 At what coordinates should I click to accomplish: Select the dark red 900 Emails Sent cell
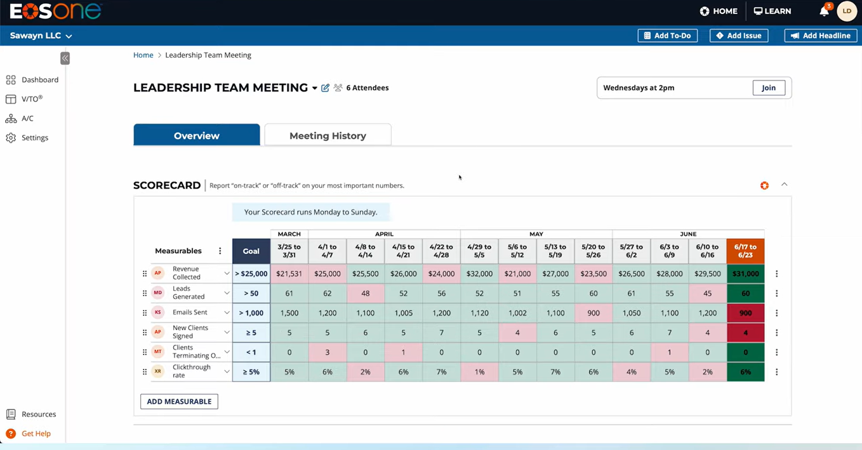coord(745,313)
